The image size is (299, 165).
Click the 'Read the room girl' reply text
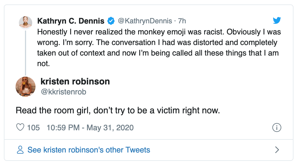[x=118, y=110]
